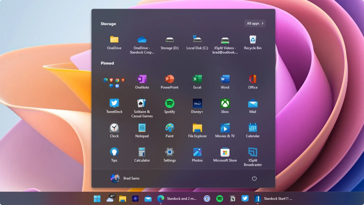Image resolution: width=364 pixels, height=205 pixels.
Task: Open Spotify from the taskbar
Action: pyautogui.click(x=219, y=199)
